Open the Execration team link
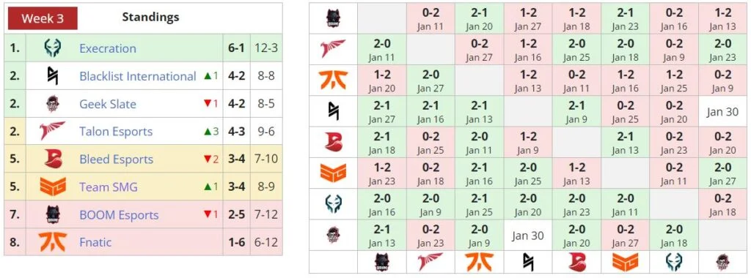Viewport: 751px width, 278px height. 108,48
